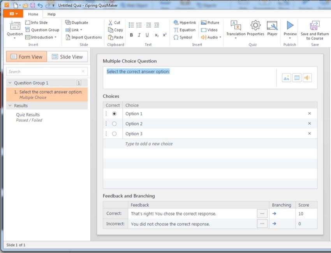This screenshot has width=331, height=253.
Task: Add picture to question text
Action: pyautogui.click(x=286, y=78)
